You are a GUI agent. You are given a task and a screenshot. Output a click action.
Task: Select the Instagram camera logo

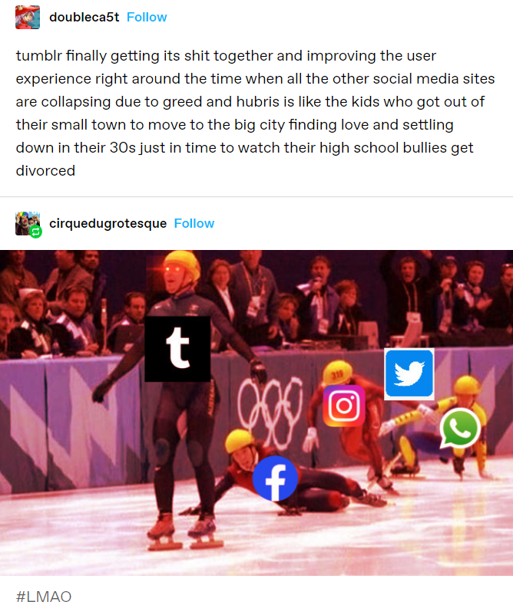344,406
